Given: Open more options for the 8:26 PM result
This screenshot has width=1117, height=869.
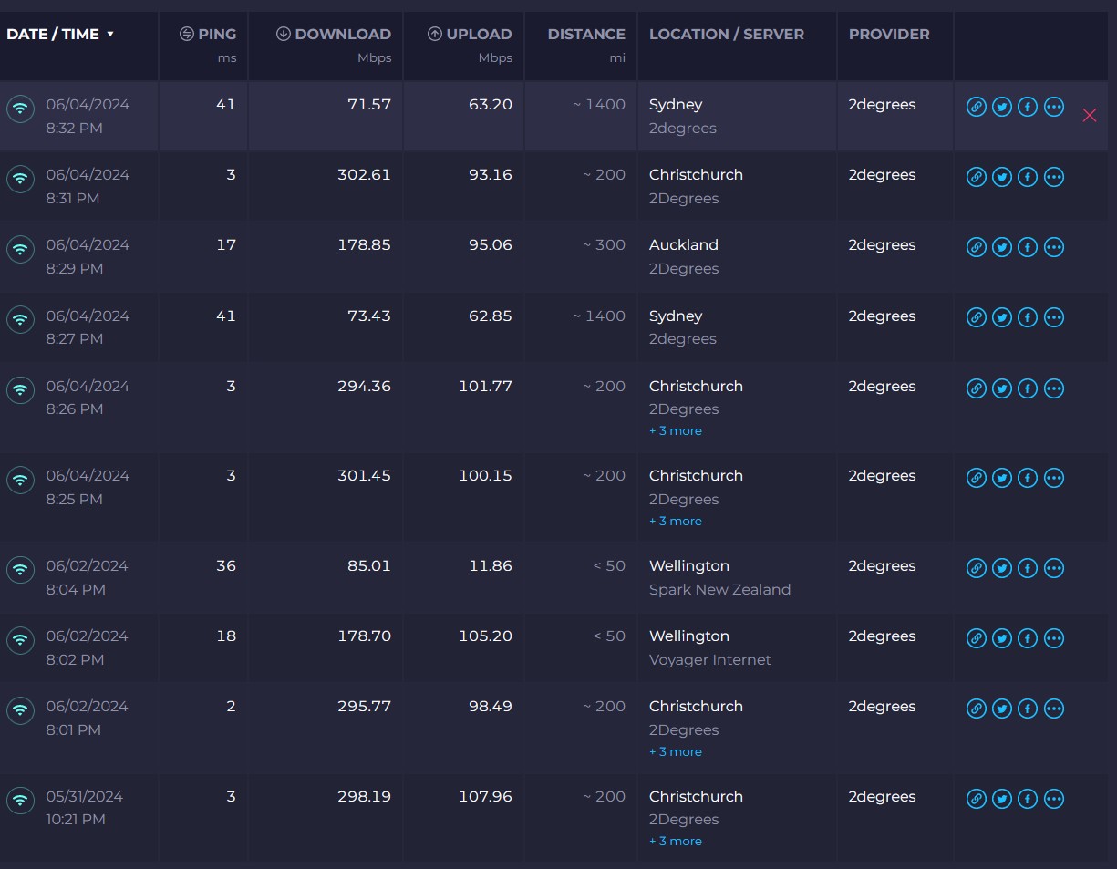Looking at the screenshot, I should tap(1054, 388).
